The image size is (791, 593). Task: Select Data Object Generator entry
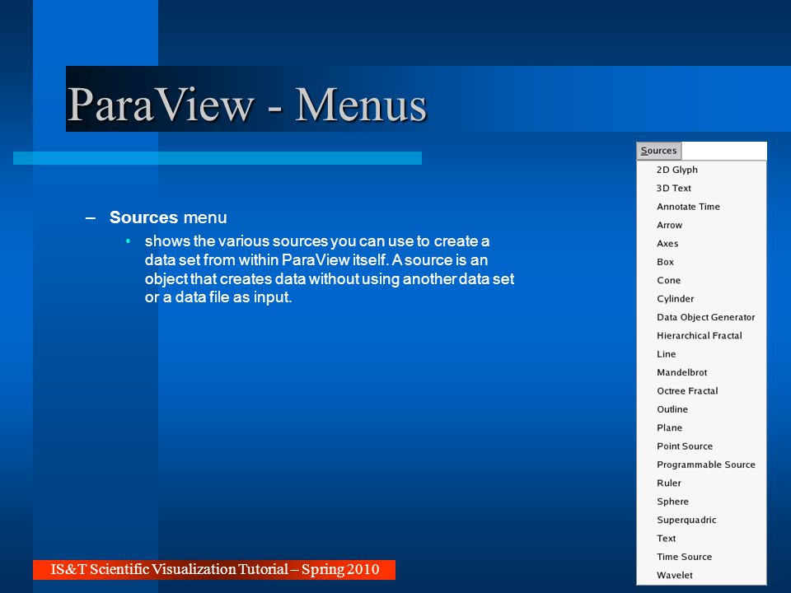702,317
